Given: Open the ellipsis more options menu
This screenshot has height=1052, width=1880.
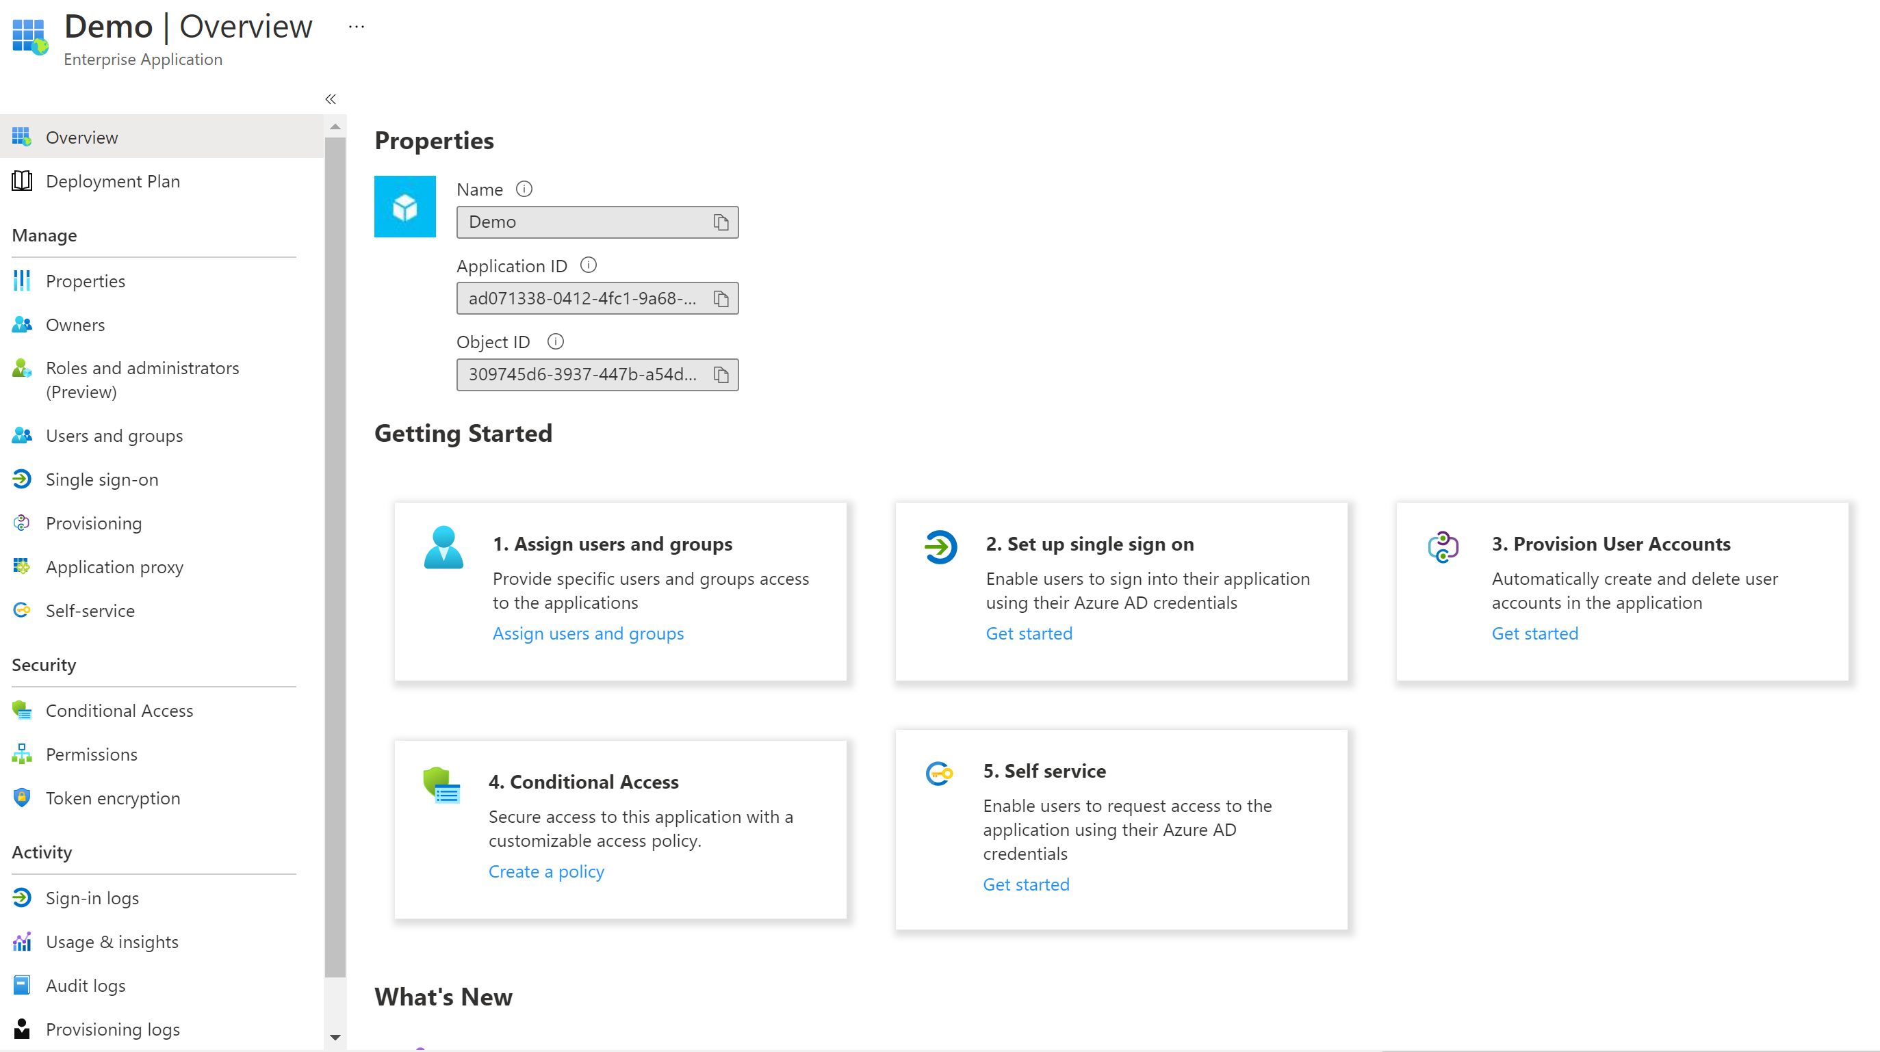Looking at the screenshot, I should click(x=356, y=27).
